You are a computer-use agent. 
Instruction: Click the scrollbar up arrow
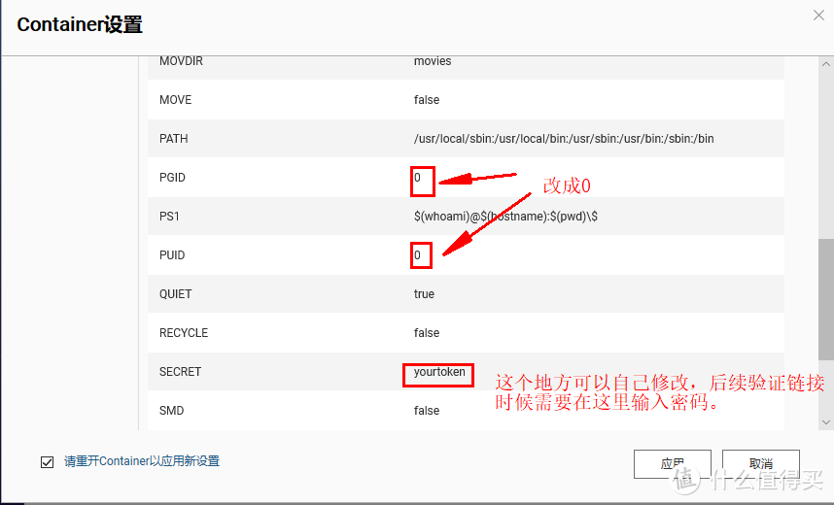tap(825, 64)
